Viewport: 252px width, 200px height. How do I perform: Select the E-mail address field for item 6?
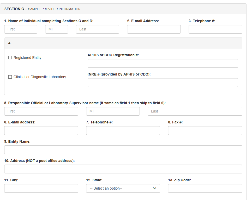(41, 130)
